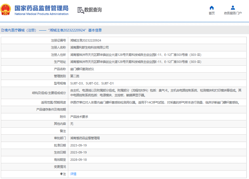Select expiry date 2028-09-18

pos(78,160)
